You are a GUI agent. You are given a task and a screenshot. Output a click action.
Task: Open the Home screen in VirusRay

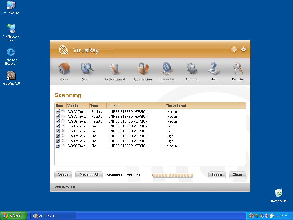[x=64, y=71]
